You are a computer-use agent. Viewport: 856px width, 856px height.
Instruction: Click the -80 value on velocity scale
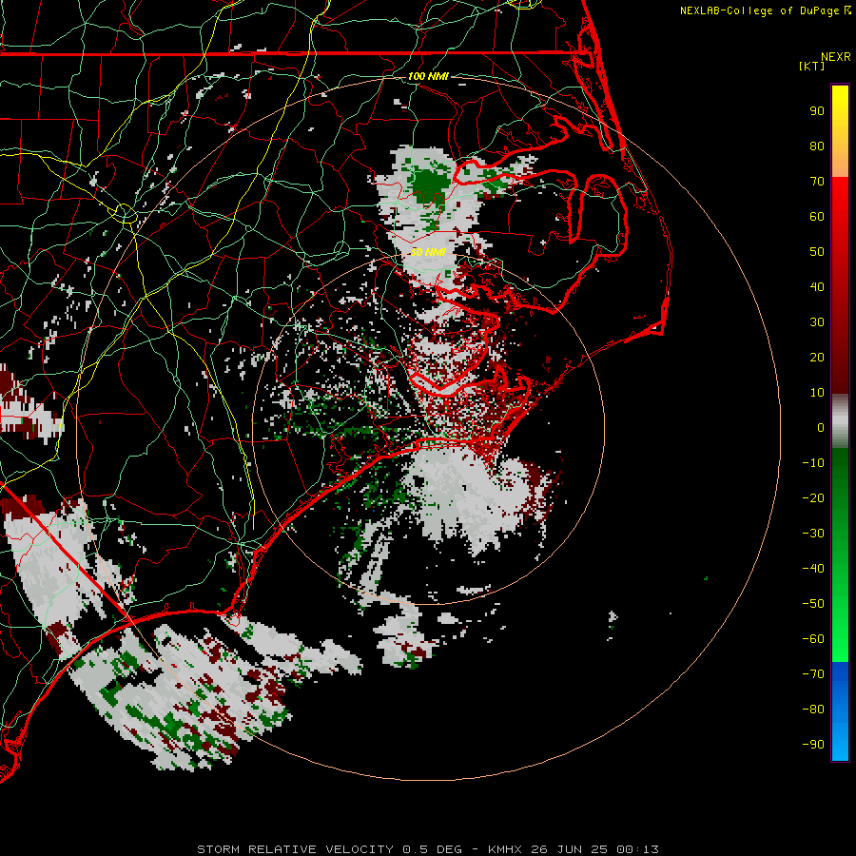point(813,710)
